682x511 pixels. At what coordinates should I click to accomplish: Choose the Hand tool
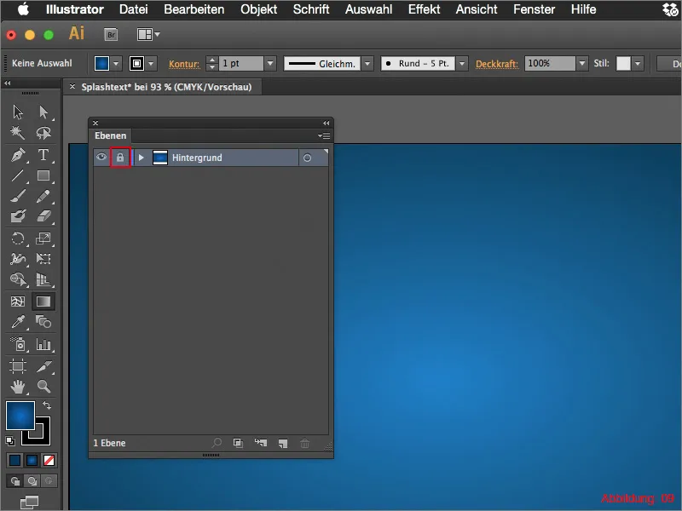point(18,387)
